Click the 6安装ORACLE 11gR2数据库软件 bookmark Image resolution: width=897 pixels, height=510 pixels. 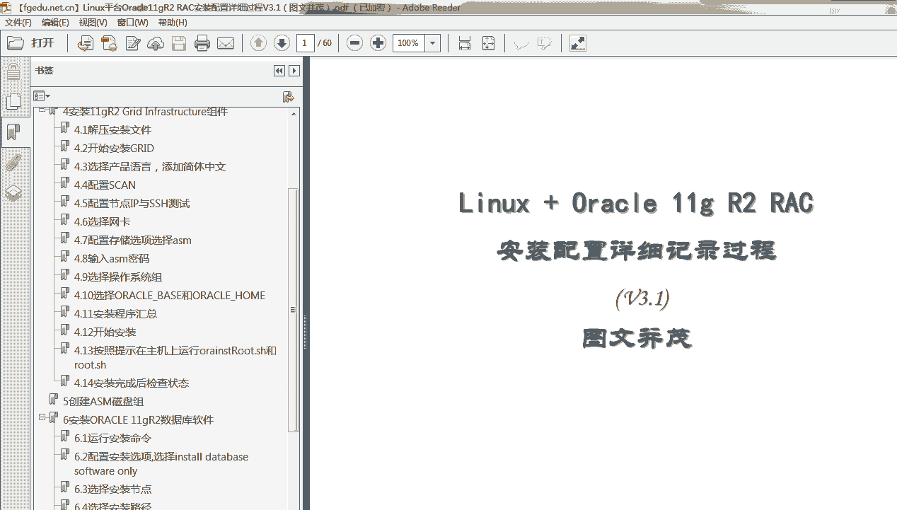tap(138, 420)
